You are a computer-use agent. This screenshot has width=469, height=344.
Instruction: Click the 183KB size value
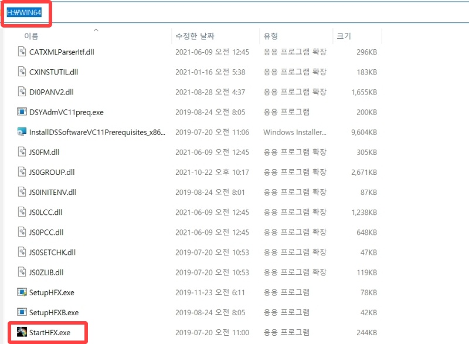pyautogui.click(x=367, y=72)
